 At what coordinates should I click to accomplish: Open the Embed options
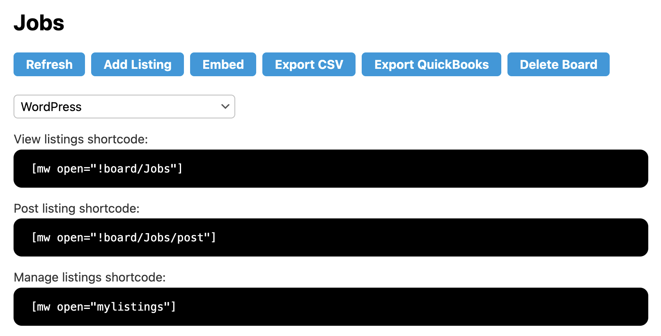pyautogui.click(x=223, y=64)
